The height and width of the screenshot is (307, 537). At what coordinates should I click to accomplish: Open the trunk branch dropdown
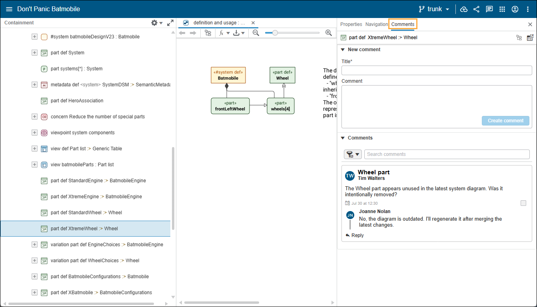[434, 9]
